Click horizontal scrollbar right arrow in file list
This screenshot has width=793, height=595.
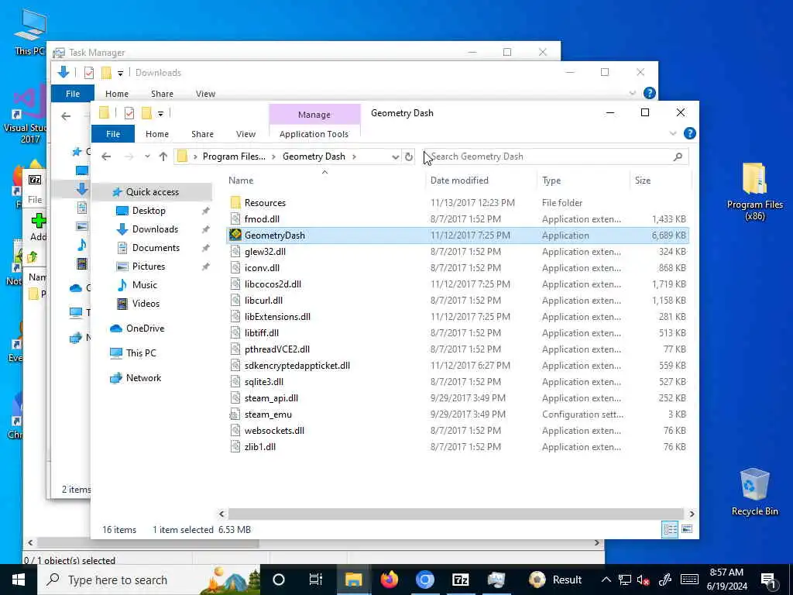coord(692,514)
